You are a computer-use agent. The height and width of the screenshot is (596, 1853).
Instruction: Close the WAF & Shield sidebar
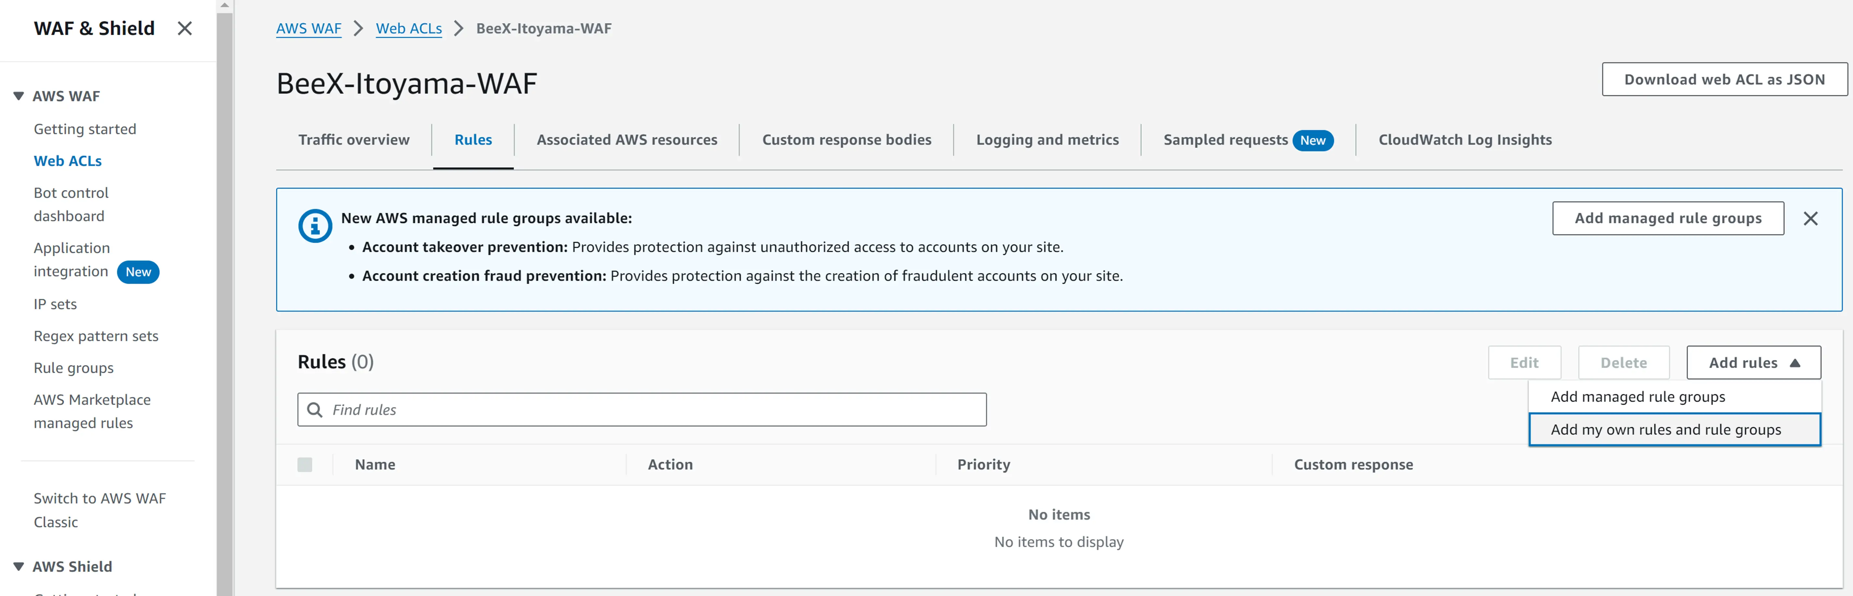coord(185,29)
